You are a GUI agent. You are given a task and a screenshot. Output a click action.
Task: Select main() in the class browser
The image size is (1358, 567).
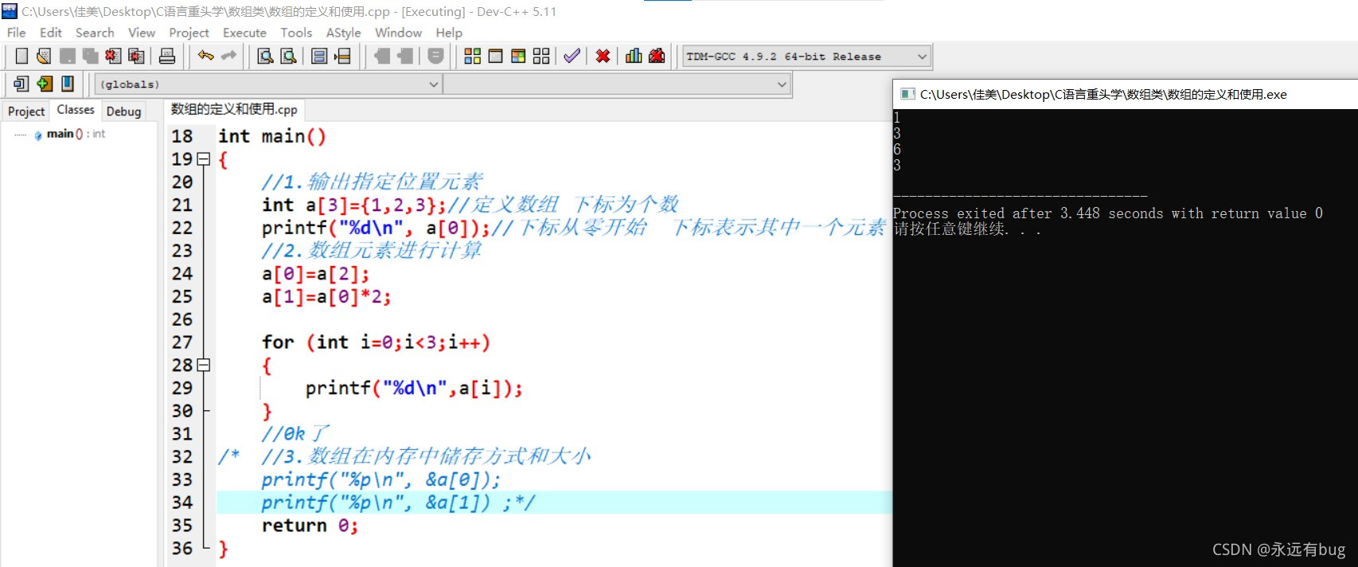pos(76,134)
